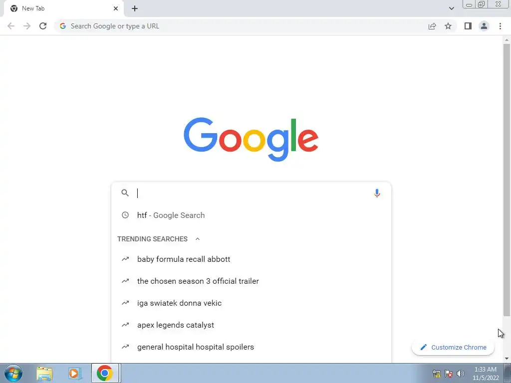The height and width of the screenshot is (383, 511).
Task: Click the Customize Chrome button
Action: pyautogui.click(x=453, y=347)
